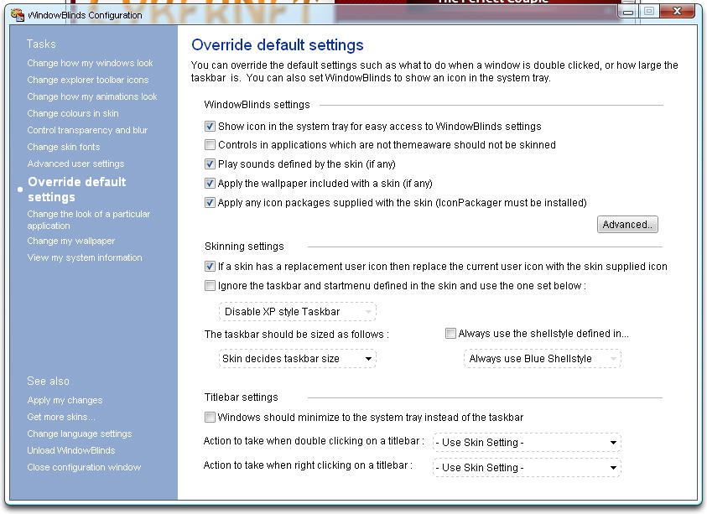Click Apply my changes

[x=65, y=400]
